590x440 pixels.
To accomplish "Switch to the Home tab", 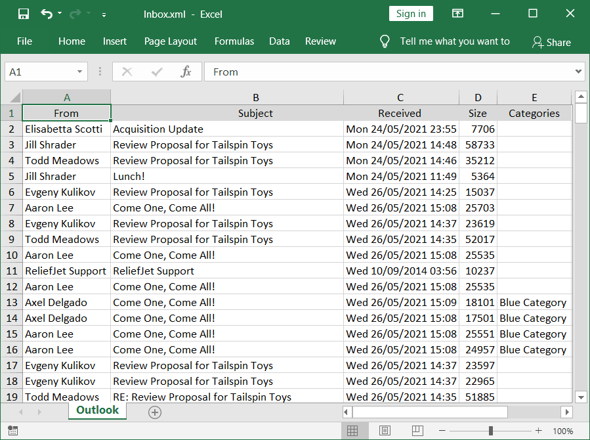I will tap(72, 41).
